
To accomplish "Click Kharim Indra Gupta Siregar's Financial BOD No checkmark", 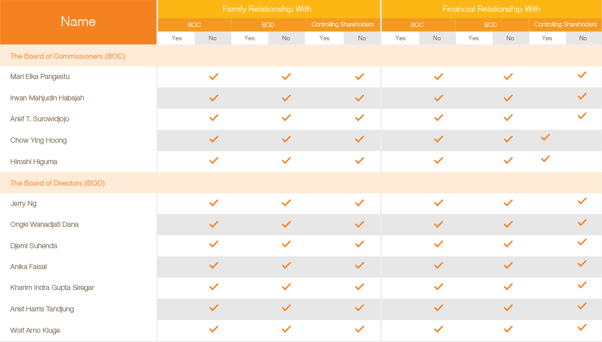I will pyautogui.click(x=508, y=287).
